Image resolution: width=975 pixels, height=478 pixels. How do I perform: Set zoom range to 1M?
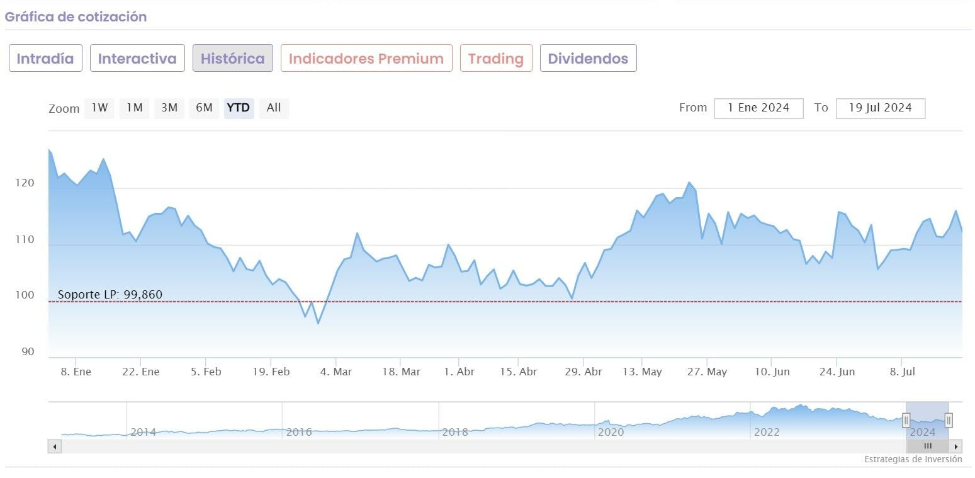tap(135, 108)
